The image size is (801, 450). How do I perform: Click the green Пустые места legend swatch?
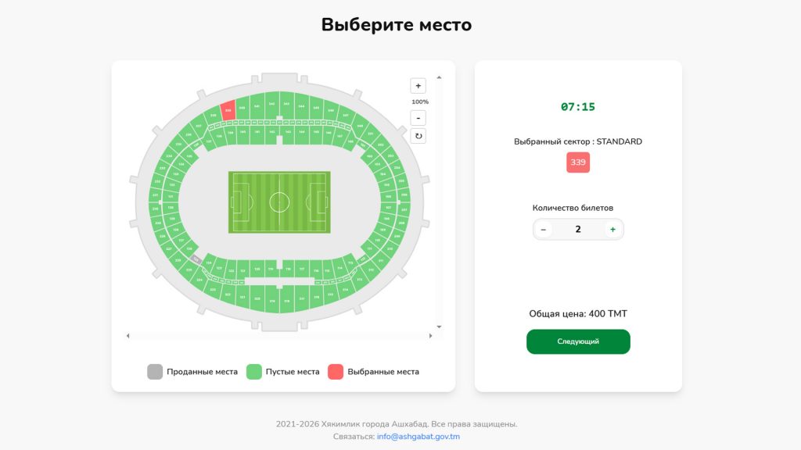tap(254, 372)
